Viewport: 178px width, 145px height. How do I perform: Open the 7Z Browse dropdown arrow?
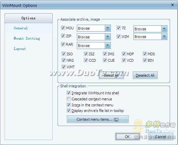point(164,29)
